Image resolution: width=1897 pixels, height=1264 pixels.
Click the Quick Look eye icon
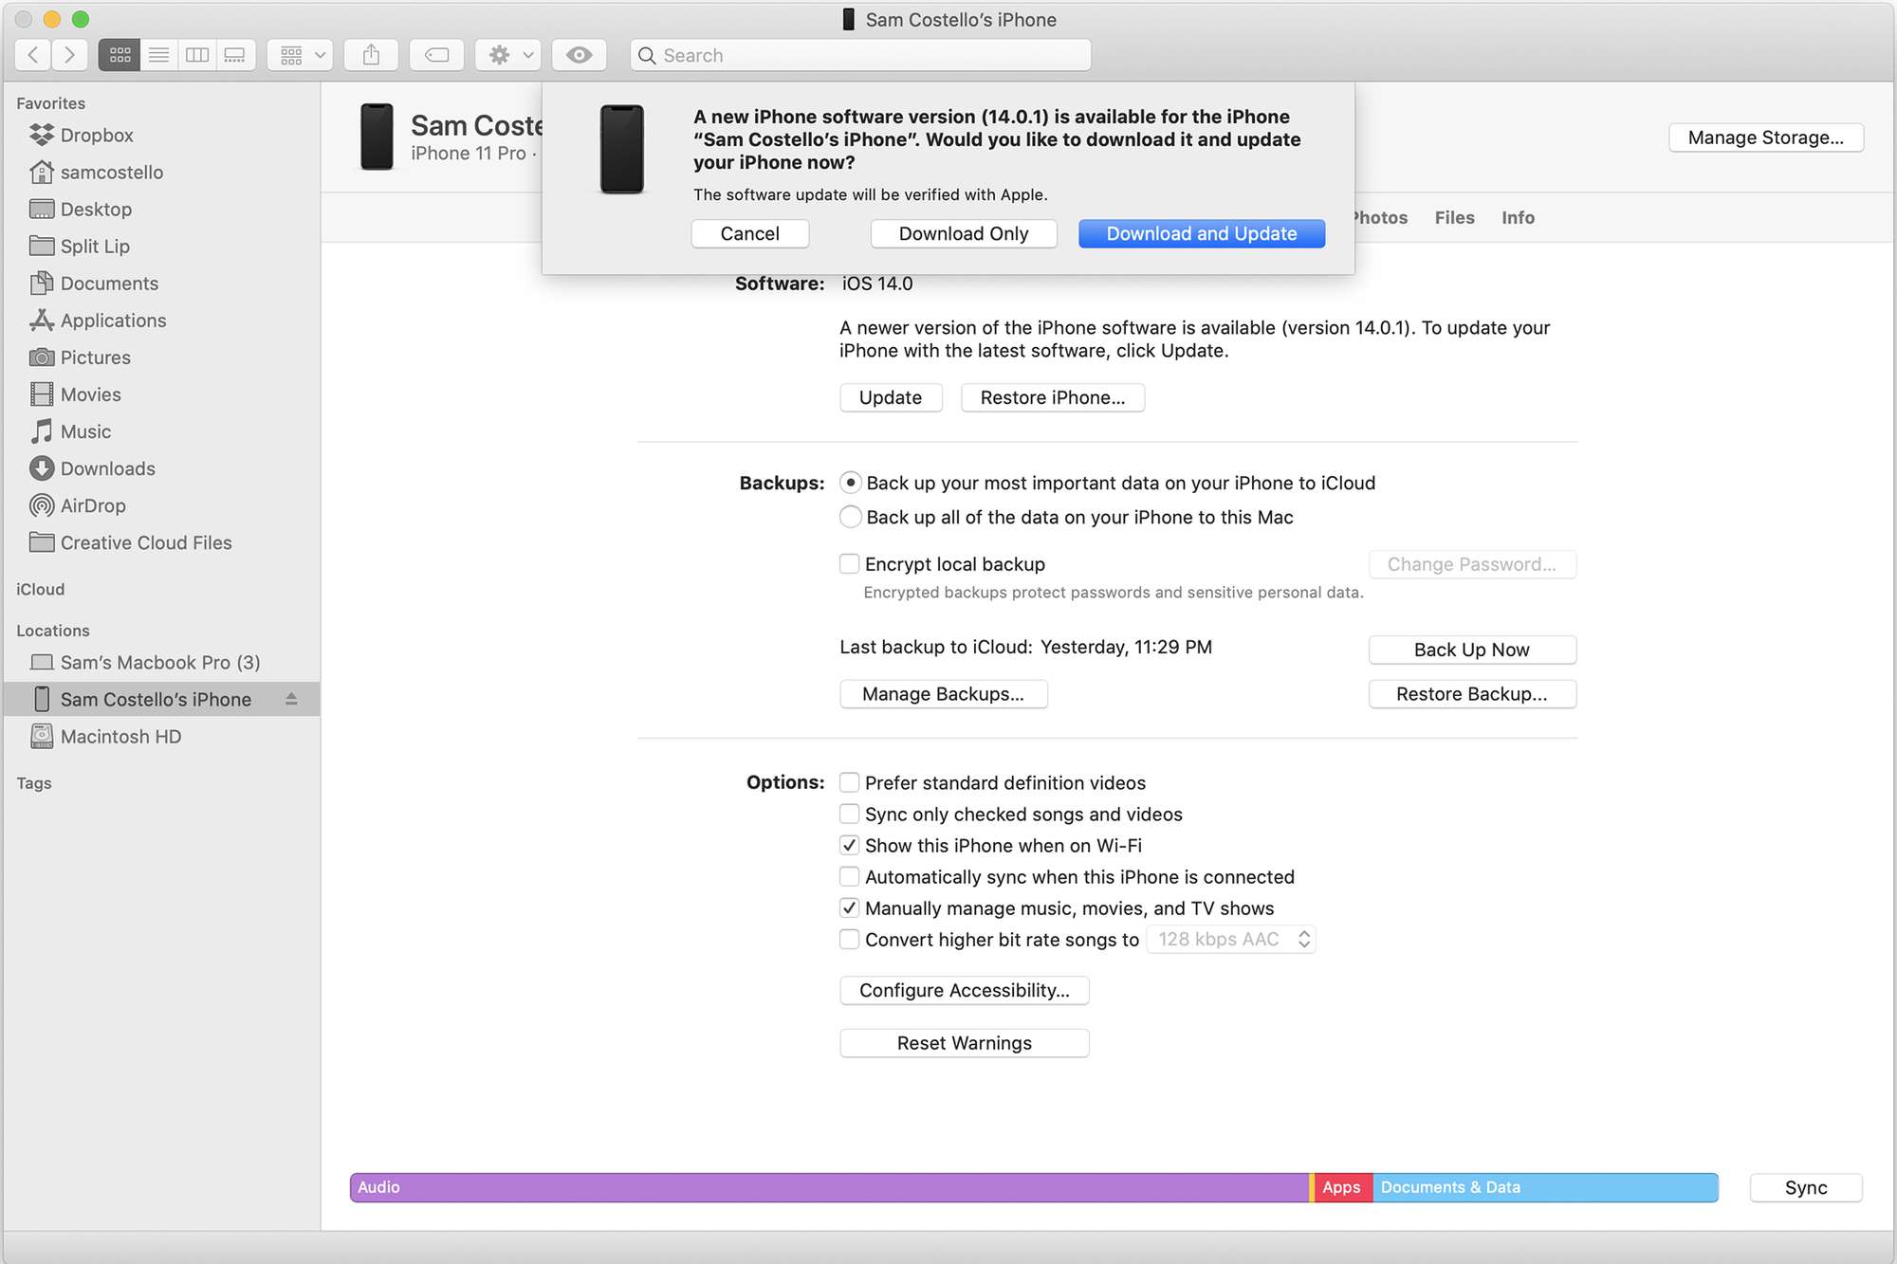pos(579,55)
